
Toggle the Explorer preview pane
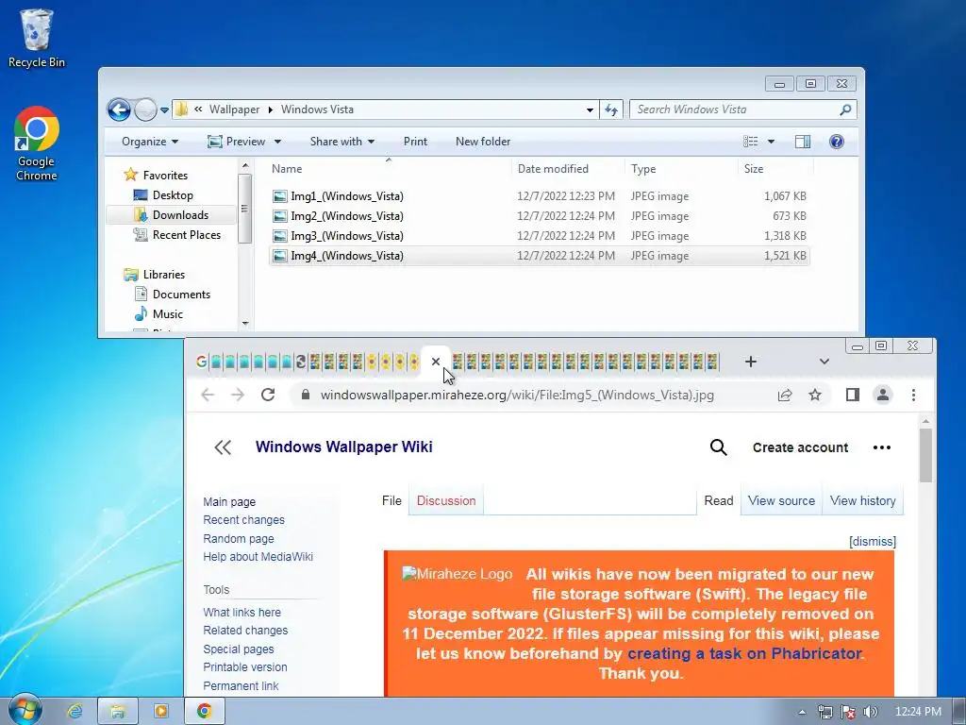(803, 142)
